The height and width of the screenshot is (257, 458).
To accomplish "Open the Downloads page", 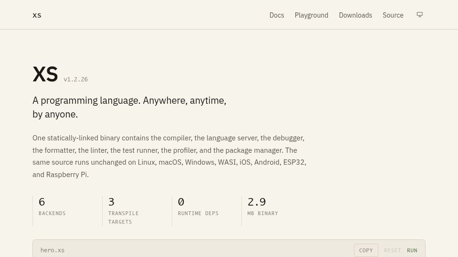I will pyautogui.click(x=355, y=15).
